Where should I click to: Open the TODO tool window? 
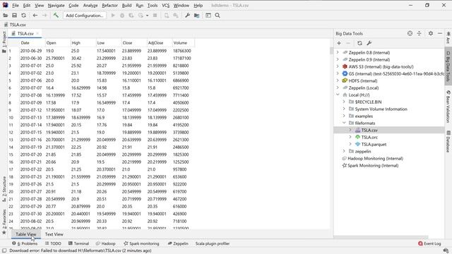click(x=53, y=243)
